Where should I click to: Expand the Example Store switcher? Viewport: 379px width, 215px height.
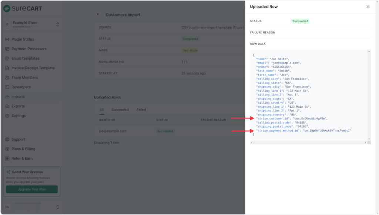[57, 24]
